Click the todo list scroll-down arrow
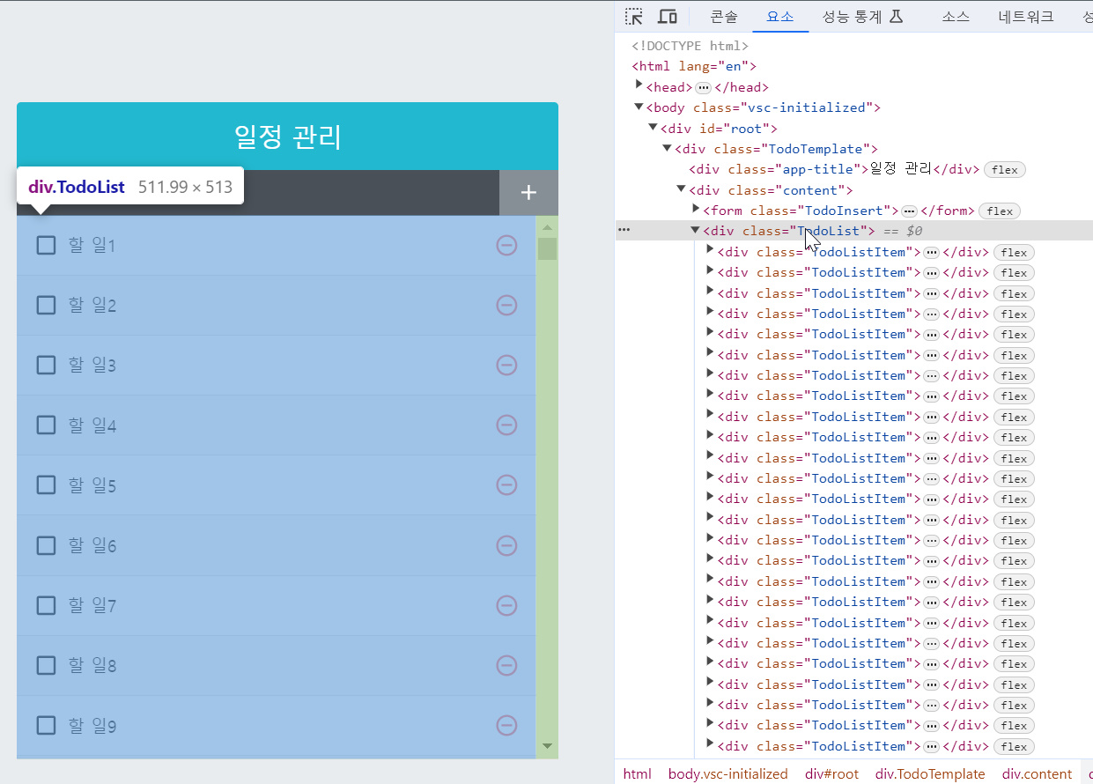Viewport: 1093px width, 784px height. click(x=547, y=746)
